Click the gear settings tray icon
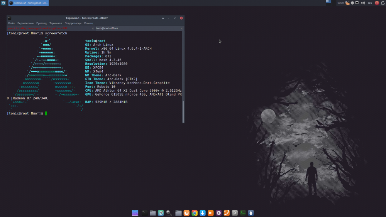The image size is (386, 217). (352, 3)
